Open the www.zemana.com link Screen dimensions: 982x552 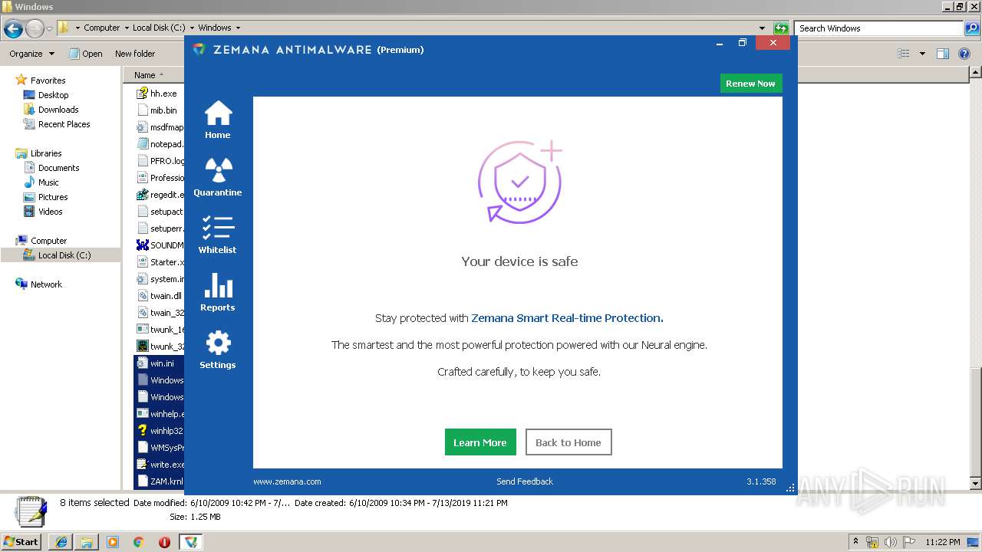(287, 481)
